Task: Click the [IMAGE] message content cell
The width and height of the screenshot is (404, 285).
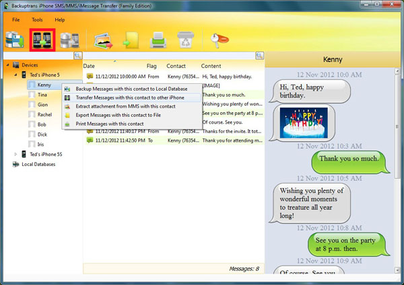Action: [x=211, y=85]
